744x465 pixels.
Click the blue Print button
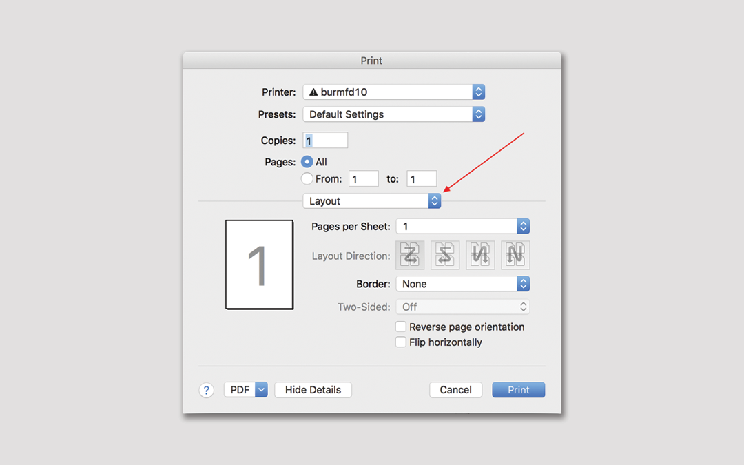[518, 390]
